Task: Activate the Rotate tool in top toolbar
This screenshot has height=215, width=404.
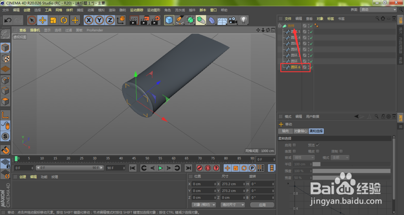Action: 64,20
